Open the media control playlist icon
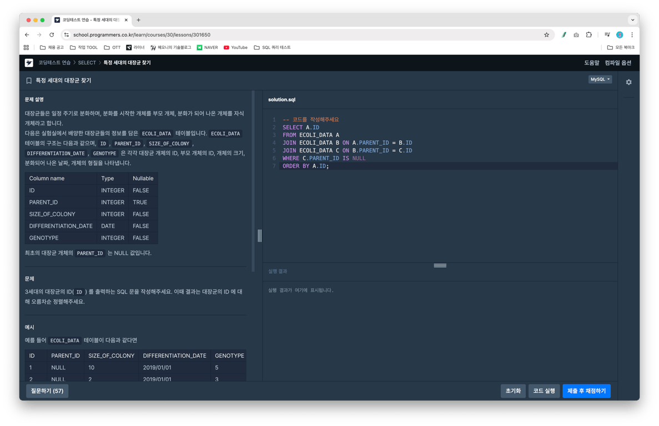Screen dimensions: 659x426 coord(607,35)
